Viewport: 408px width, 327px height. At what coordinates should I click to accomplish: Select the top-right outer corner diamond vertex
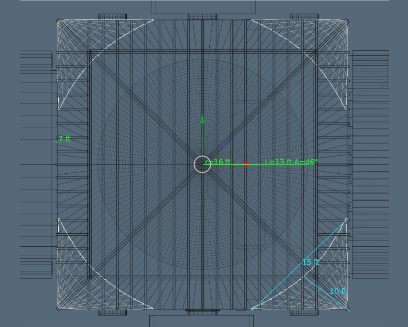(347, 20)
